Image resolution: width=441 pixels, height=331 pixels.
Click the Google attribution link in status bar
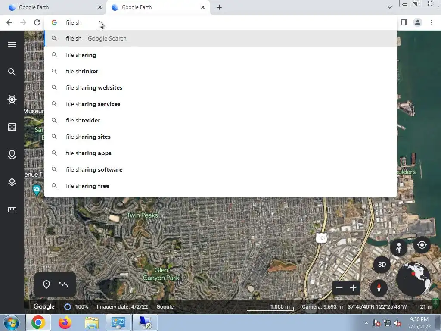pyautogui.click(x=165, y=307)
